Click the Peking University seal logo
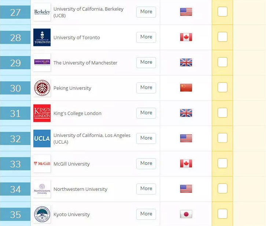The height and width of the screenshot is (226, 266). point(42,88)
